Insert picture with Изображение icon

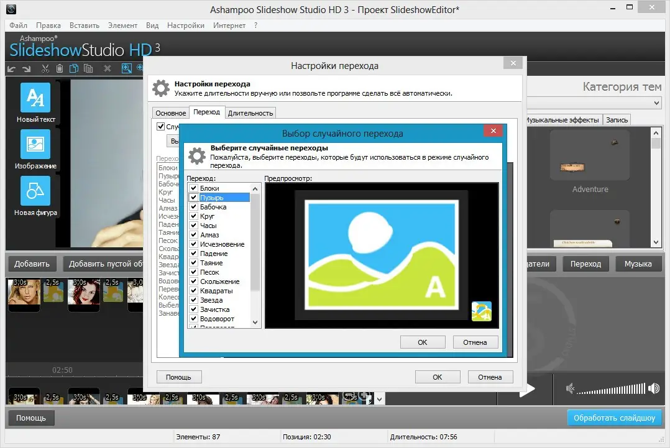coord(35,144)
